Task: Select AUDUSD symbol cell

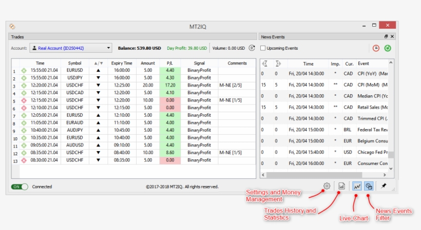Action: click(74, 145)
